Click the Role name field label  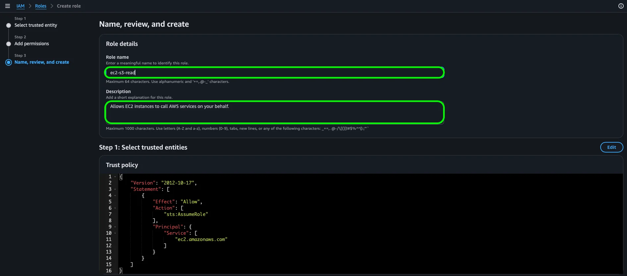(117, 57)
